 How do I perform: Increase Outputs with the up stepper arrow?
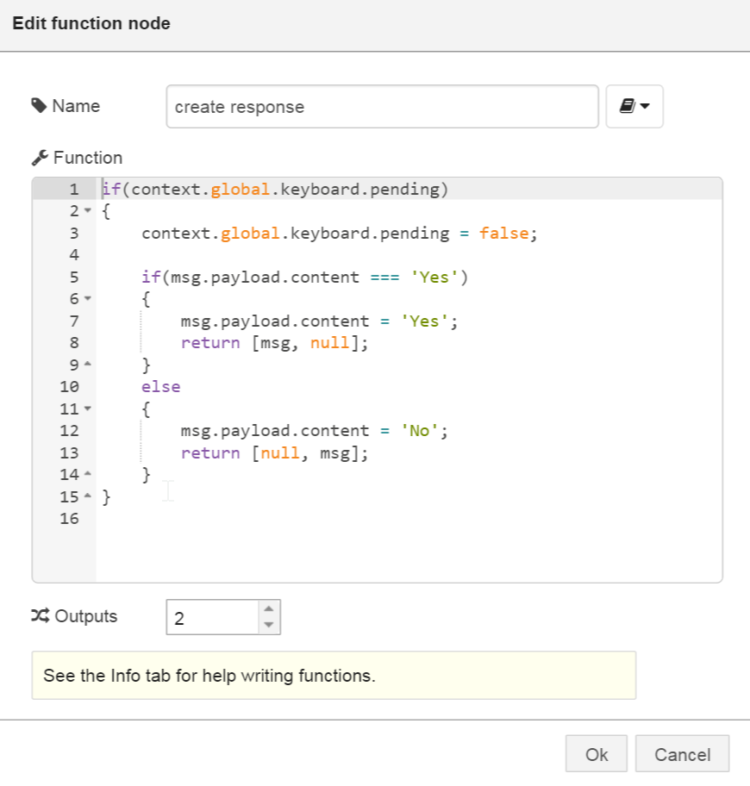(x=267, y=610)
